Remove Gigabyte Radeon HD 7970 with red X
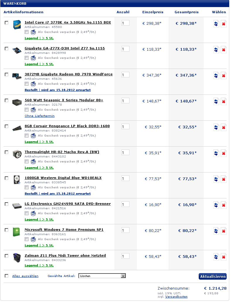Screen dimensions: 231x302 223,76
